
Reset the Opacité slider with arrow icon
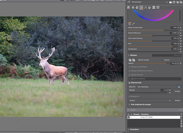[181, 63]
